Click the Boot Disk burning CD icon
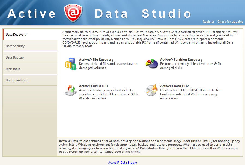Screen dimensions: 245x165 152,90
